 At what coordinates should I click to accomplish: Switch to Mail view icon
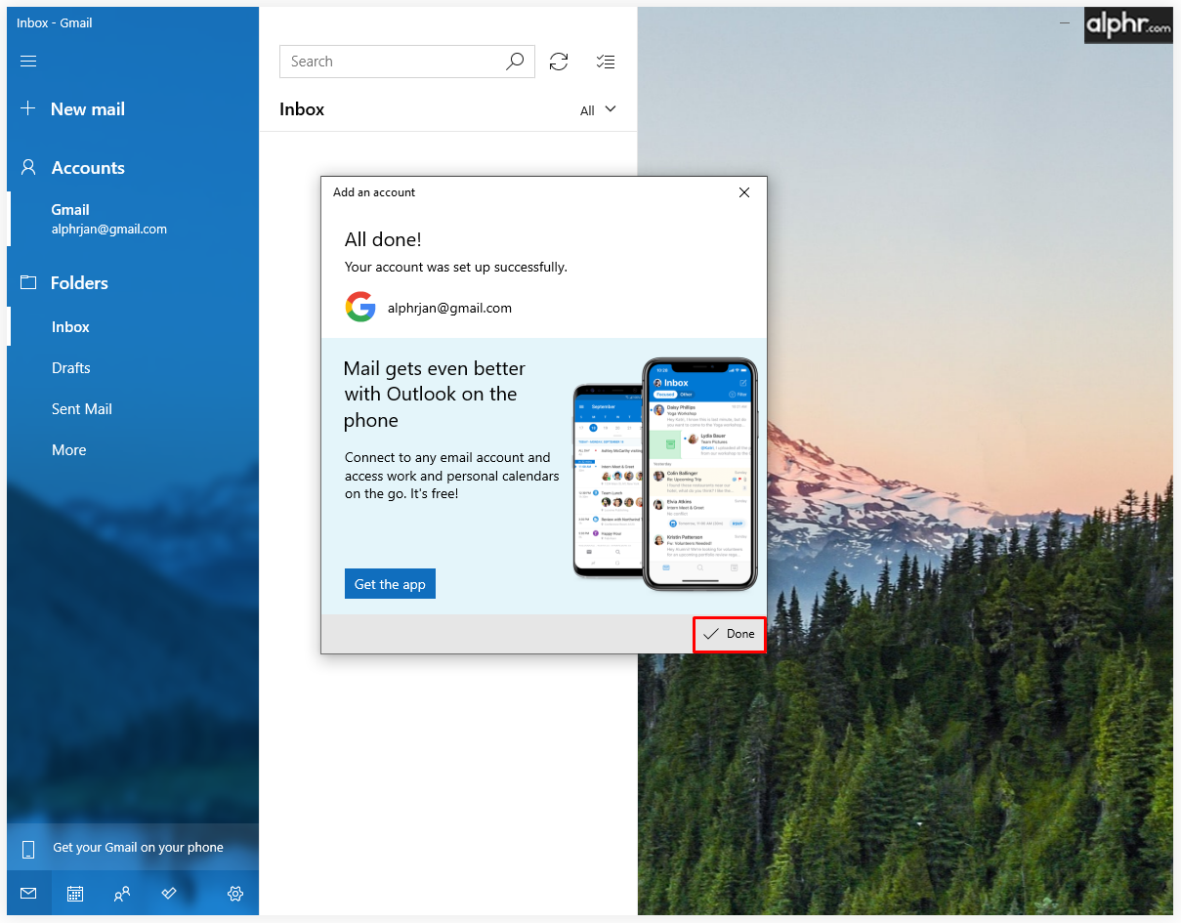pos(28,893)
